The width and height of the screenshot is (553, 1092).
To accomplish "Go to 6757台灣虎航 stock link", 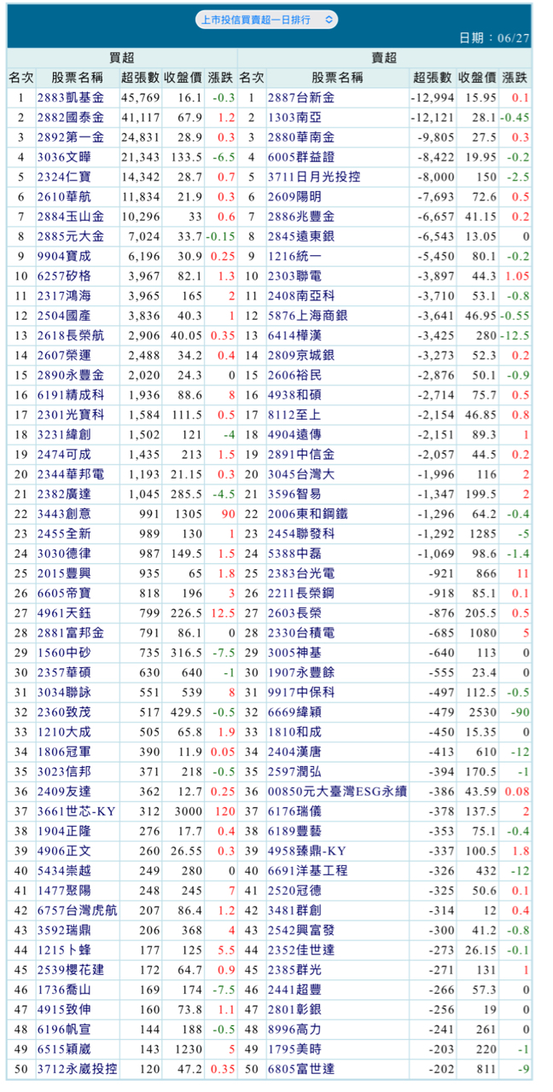I will (x=78, y=909).
